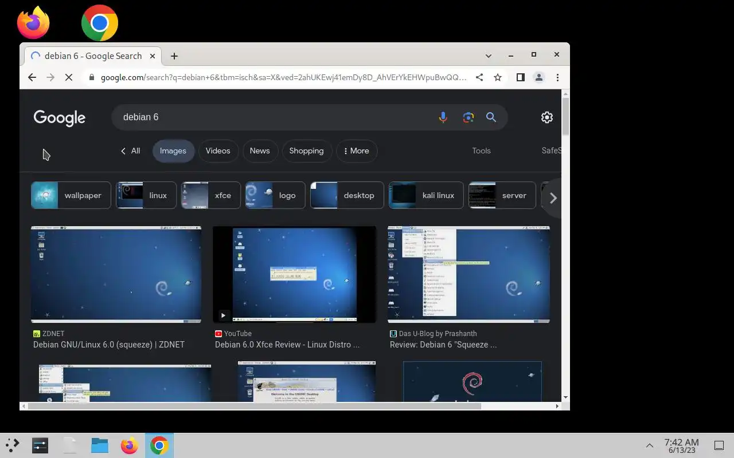This screenshot has height=458, width=734.
Task: Switch to Chrome in the taskbar
Action: pos(159,445)
